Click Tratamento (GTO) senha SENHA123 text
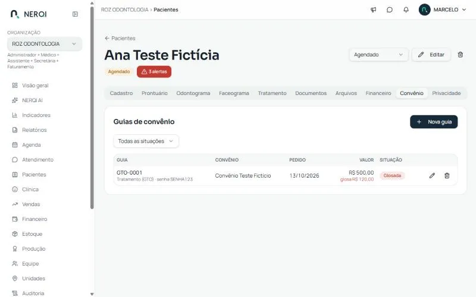476x297 pixels. [x=155, y=179]
